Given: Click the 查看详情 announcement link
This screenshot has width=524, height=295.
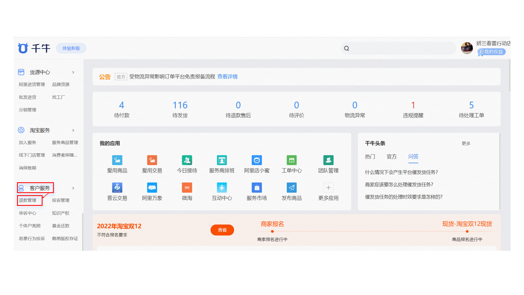Looking at the screenshot, I should coord(227,77).
